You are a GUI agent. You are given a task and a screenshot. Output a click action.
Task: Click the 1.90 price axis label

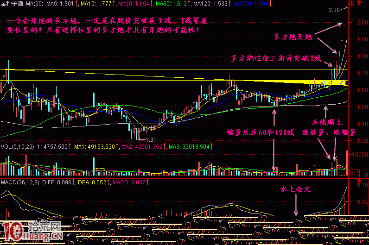[362, 39]
